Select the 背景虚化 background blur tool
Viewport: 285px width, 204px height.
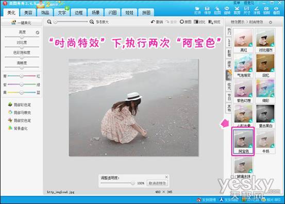pyautogui.click(x=18, y=128)
